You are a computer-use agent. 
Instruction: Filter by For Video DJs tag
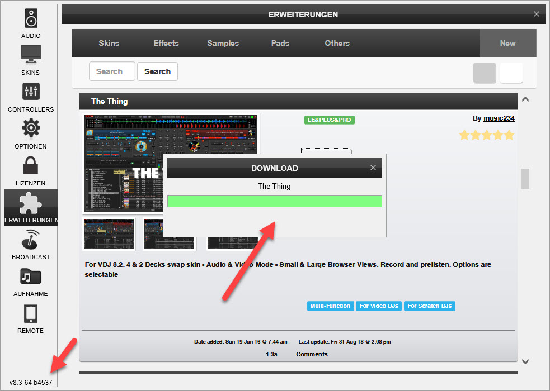tap(379, 306)
